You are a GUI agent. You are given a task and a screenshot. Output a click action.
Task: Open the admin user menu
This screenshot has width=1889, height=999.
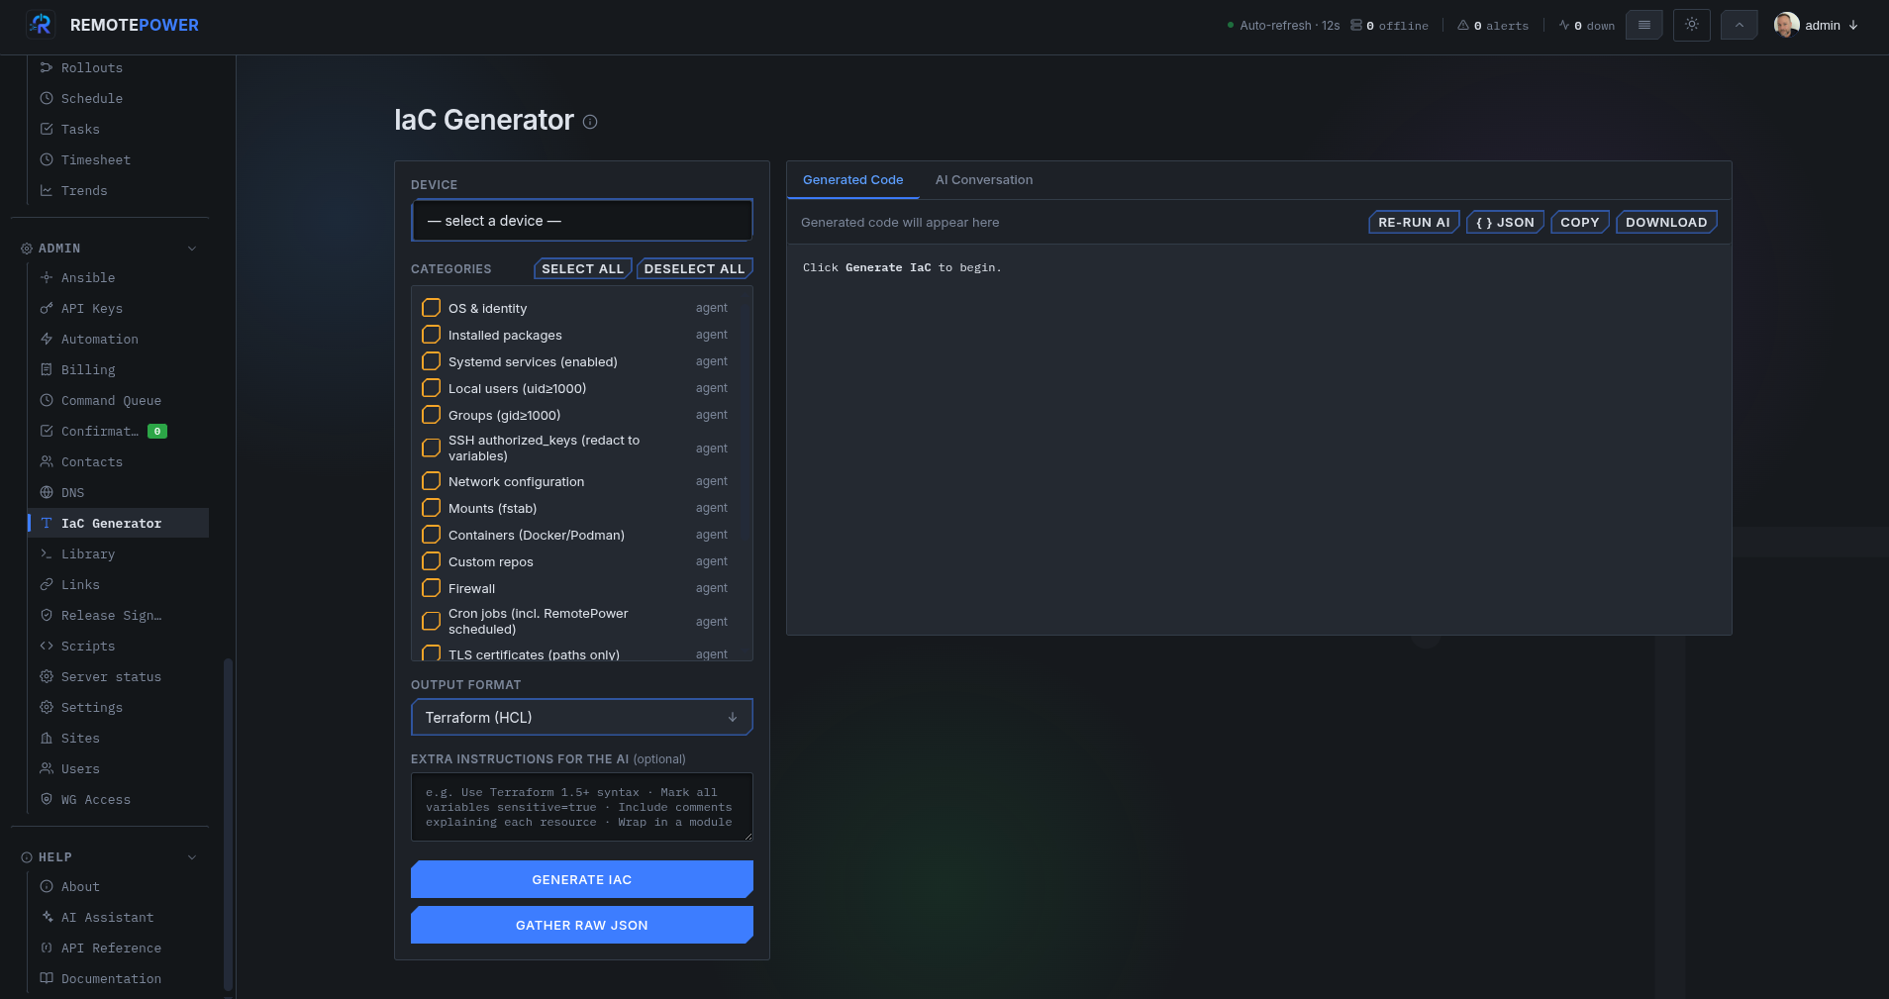click(1816, 25)
